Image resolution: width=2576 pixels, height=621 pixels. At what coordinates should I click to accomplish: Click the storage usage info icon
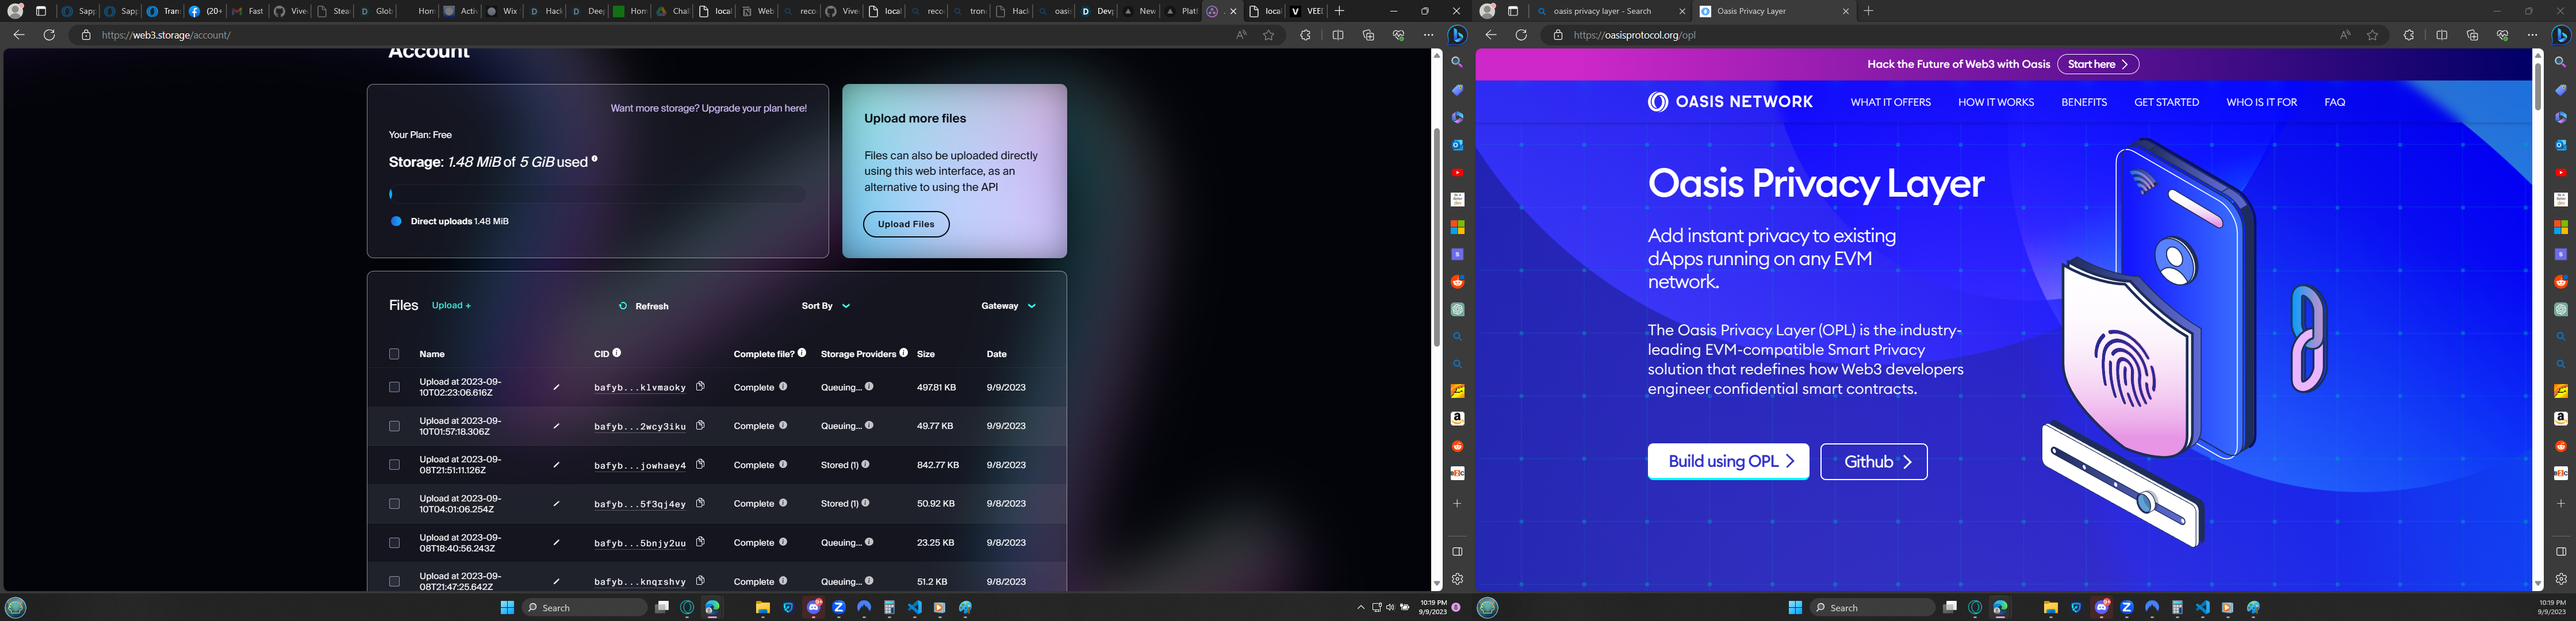tap(594, 159)
